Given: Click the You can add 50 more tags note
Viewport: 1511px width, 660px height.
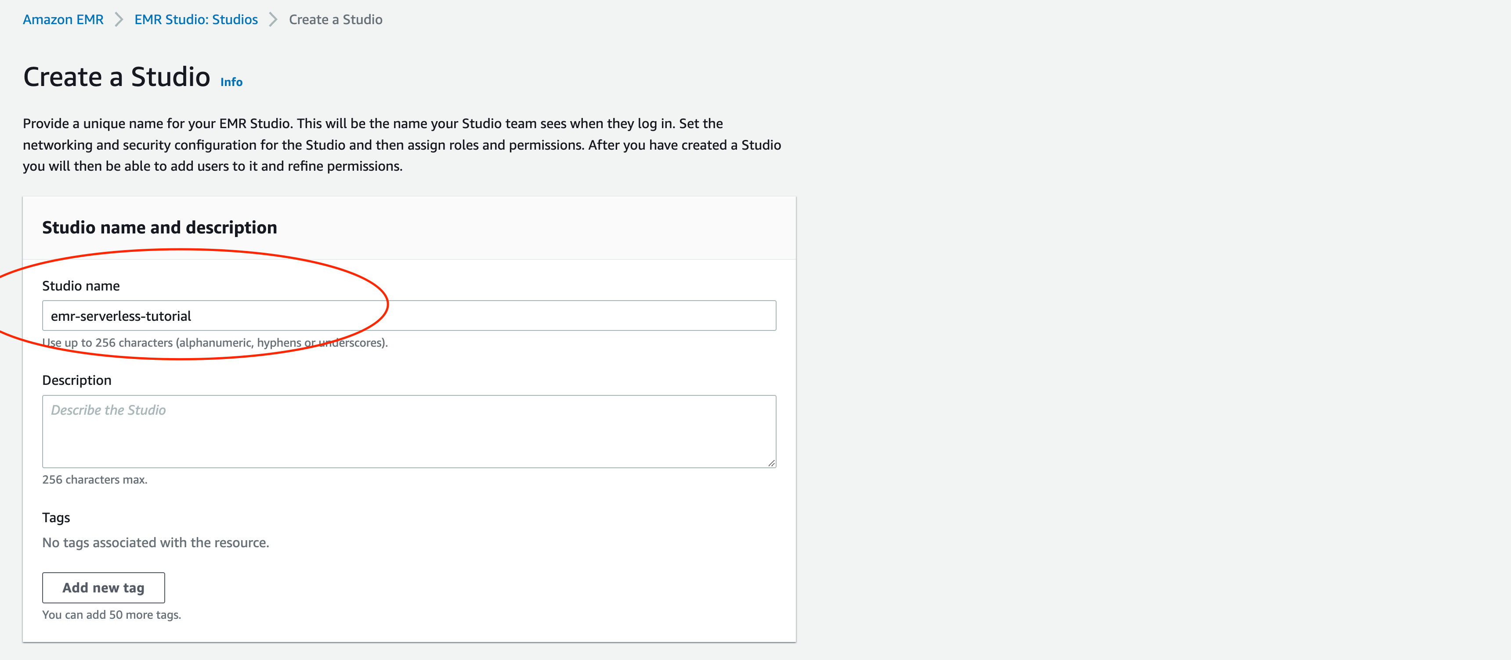Looking at the screenshot, I should tap(112, 615).
